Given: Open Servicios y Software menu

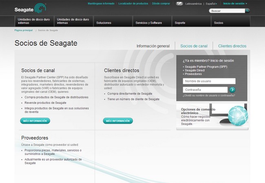Looking at the screenshot, I should [x=152, y=21].
